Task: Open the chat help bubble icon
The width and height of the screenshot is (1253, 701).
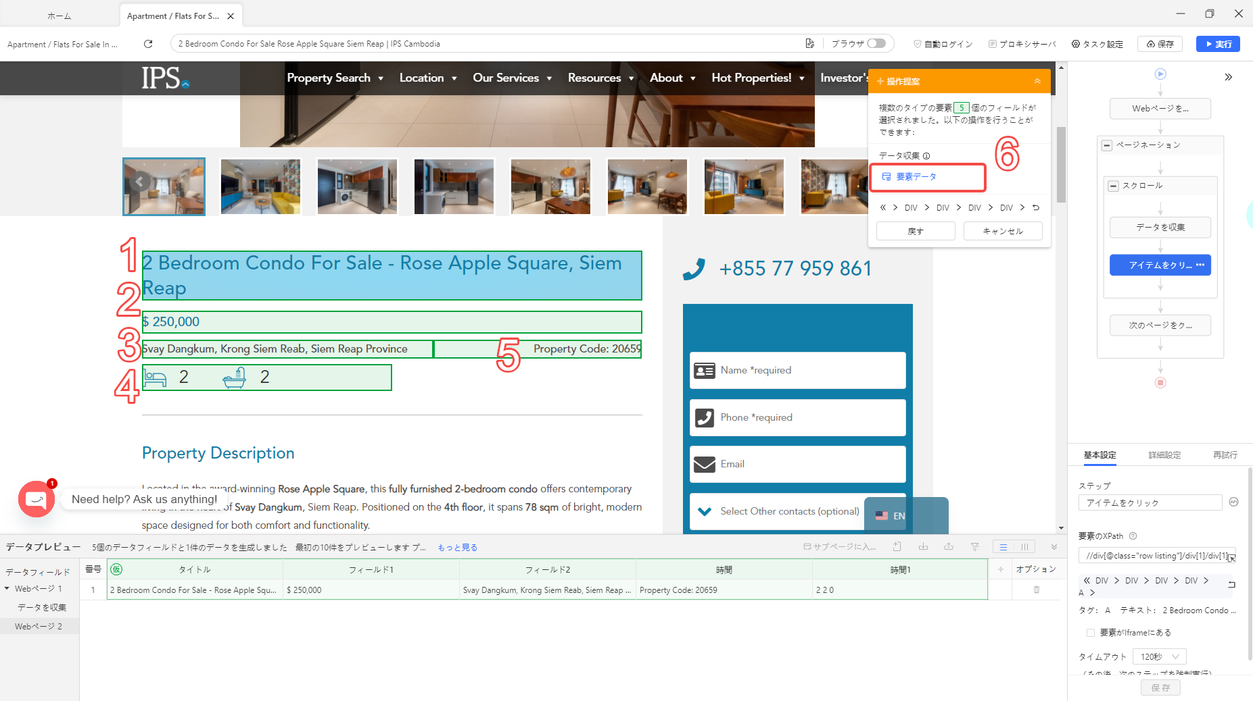Action: point(37,499)
